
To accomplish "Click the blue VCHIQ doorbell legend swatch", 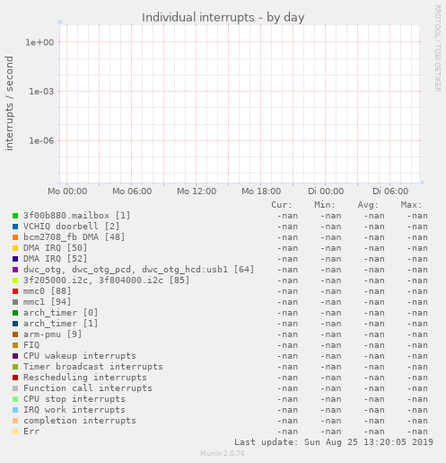I will (x=15, y=227).
